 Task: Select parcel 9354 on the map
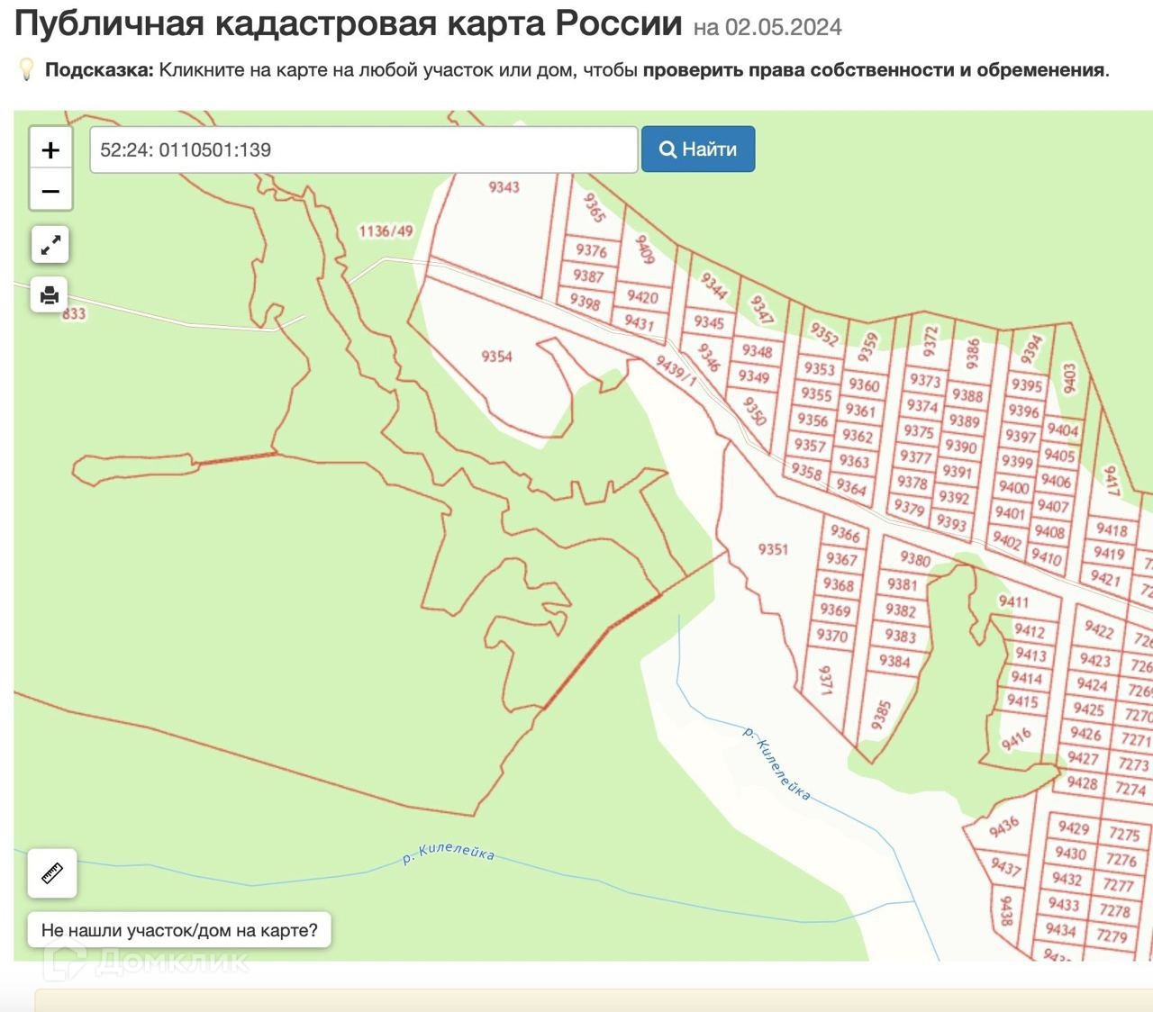coord(496,357)
